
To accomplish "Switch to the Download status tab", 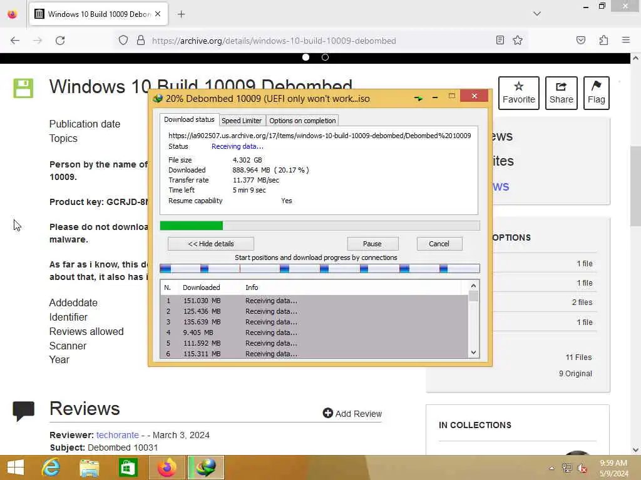I will click(x=189, y=119).
